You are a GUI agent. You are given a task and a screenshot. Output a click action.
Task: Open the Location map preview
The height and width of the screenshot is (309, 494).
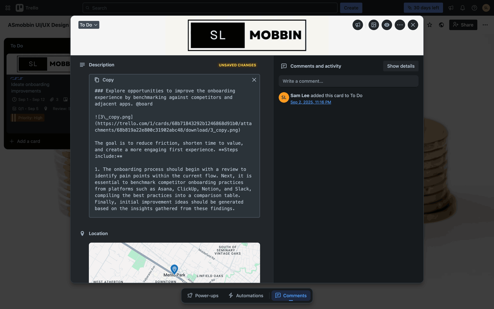(x=174, y=263)
